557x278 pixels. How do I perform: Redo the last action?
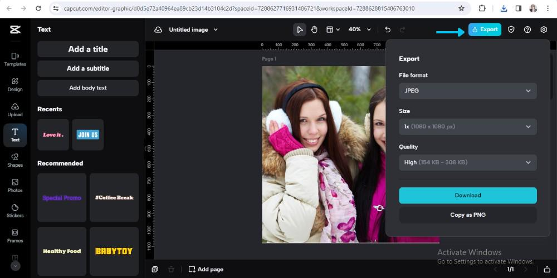pyautogui.click(x=402, y=30)
